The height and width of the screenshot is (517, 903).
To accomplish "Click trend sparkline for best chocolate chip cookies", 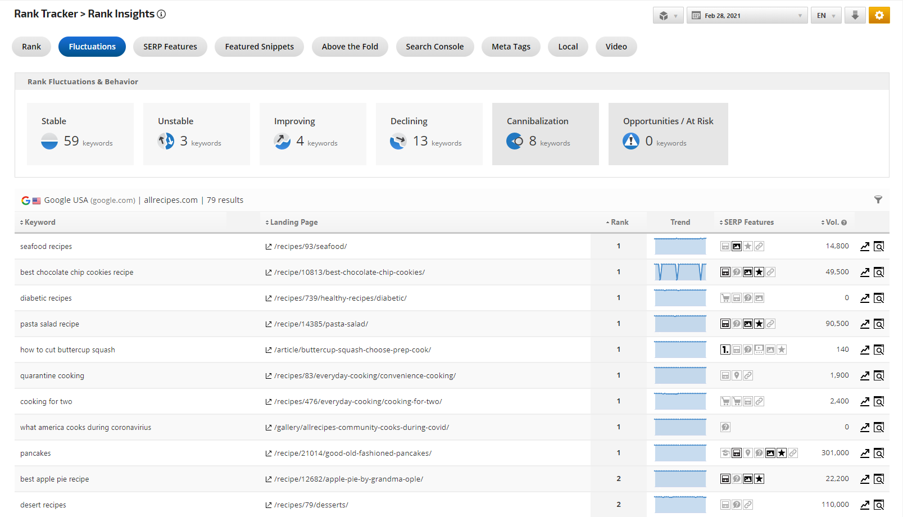I will coord(680,272).
